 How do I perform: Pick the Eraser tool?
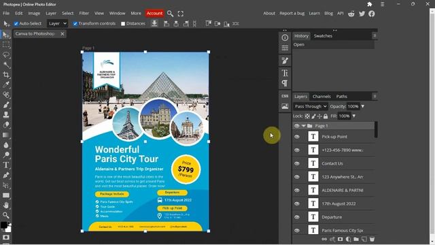6,125
